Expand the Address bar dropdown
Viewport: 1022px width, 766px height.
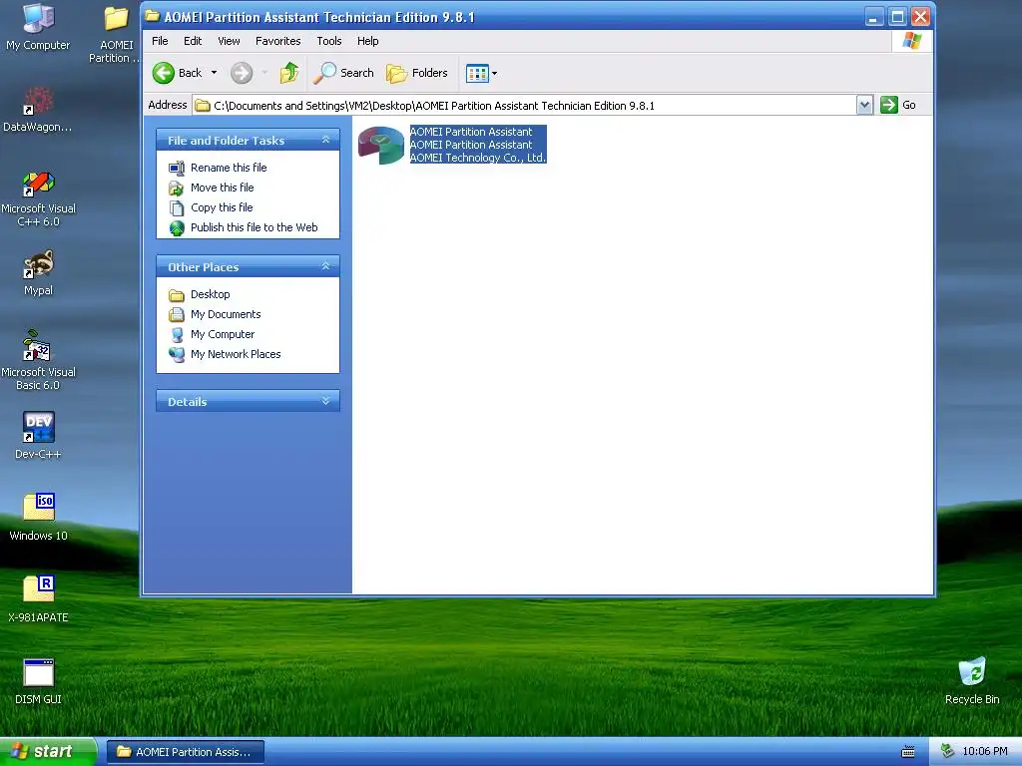(x=864, y=105)
